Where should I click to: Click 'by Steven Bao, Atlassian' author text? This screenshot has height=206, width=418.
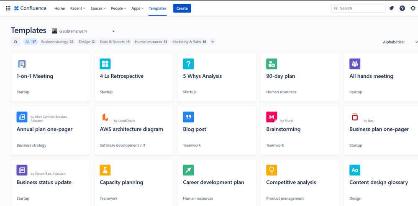click(48, 174)
